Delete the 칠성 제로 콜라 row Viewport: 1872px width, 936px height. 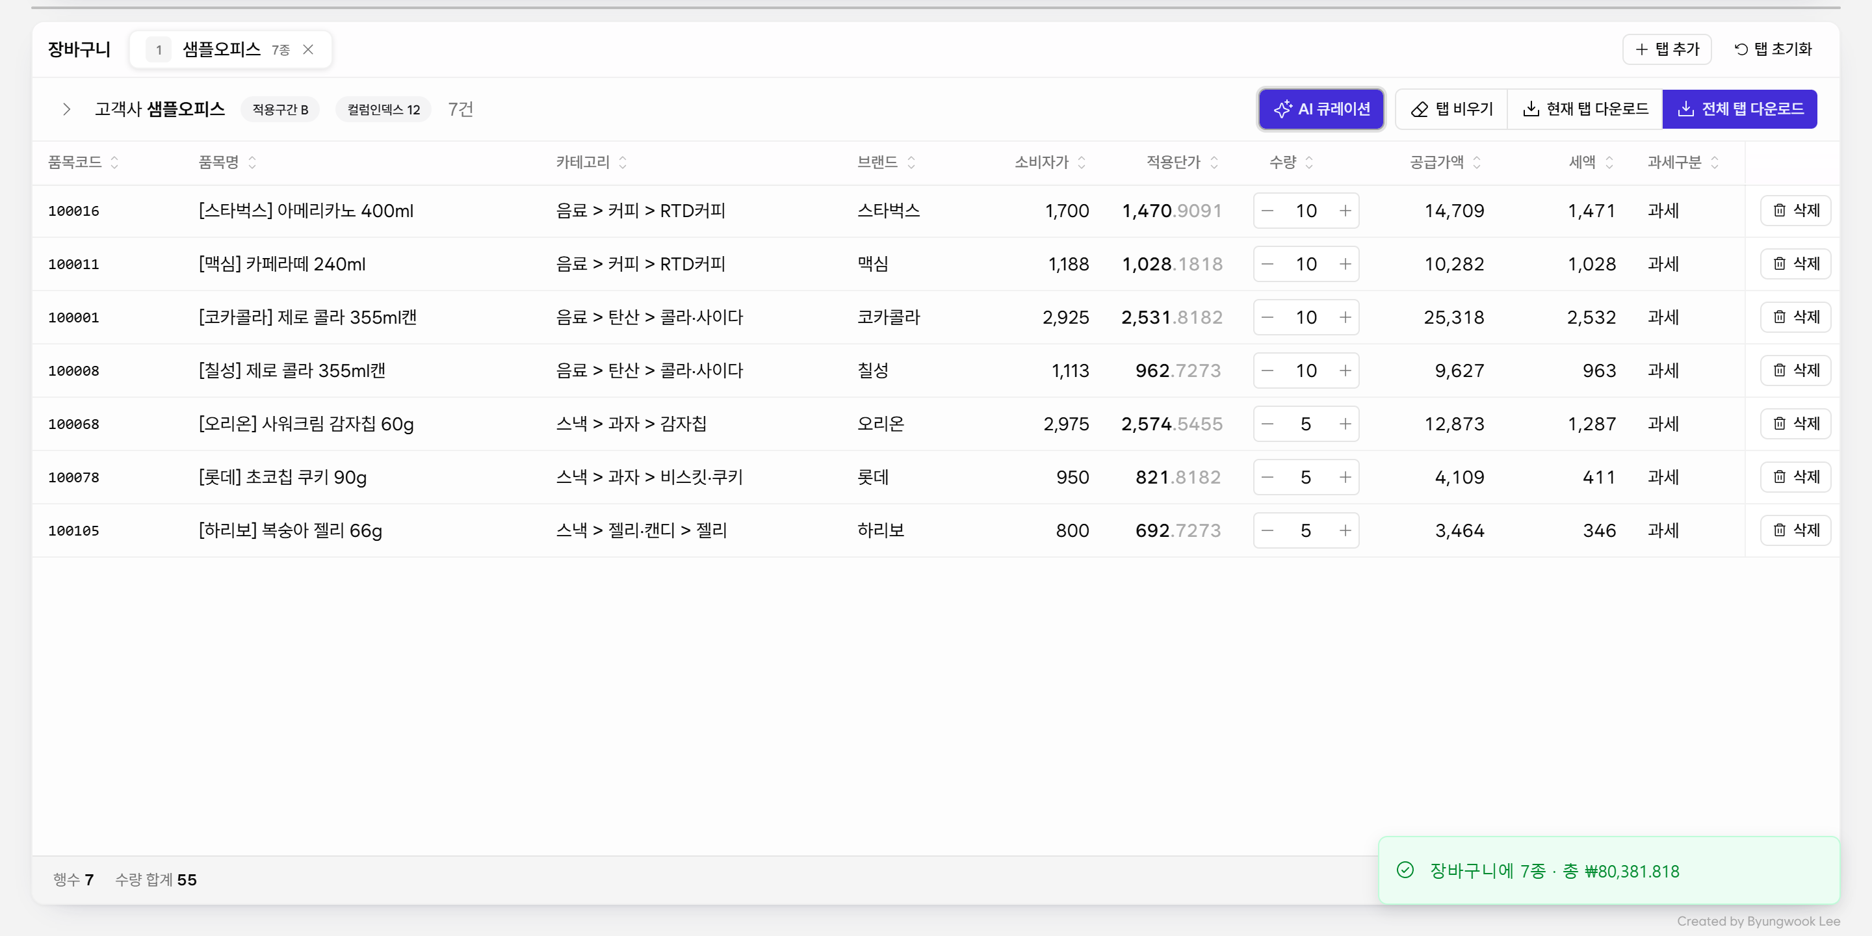[x=1795, y=370]
